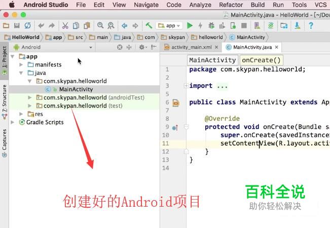The width and height of the screenshot is (330, 228).
Task: Expand the manifests folder
Action: coord(21,64)
